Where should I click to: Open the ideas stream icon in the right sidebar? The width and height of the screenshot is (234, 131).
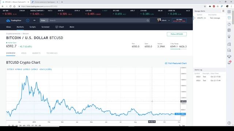coord(229,56)
